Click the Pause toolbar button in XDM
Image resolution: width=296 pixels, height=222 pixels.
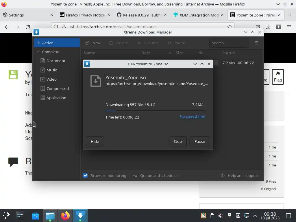tap(177, 43)
